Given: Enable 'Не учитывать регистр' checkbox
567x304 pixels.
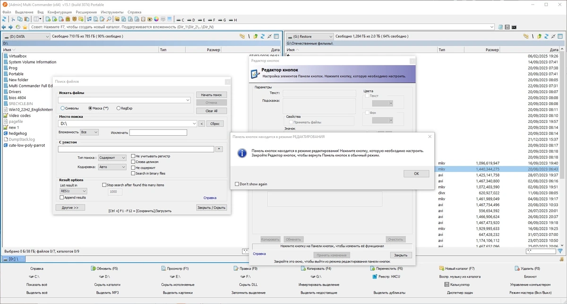Looking at the screenshot, I should pos(133,156).
